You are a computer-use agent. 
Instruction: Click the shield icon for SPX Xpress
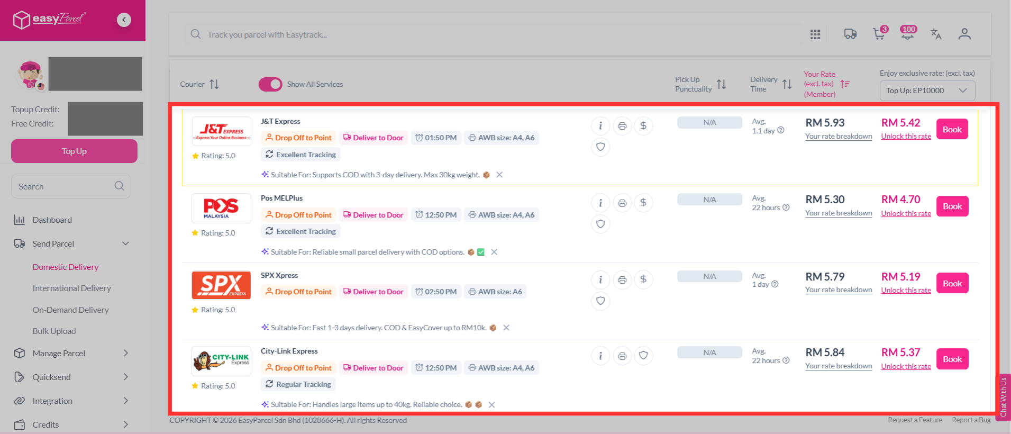point(600,301)
